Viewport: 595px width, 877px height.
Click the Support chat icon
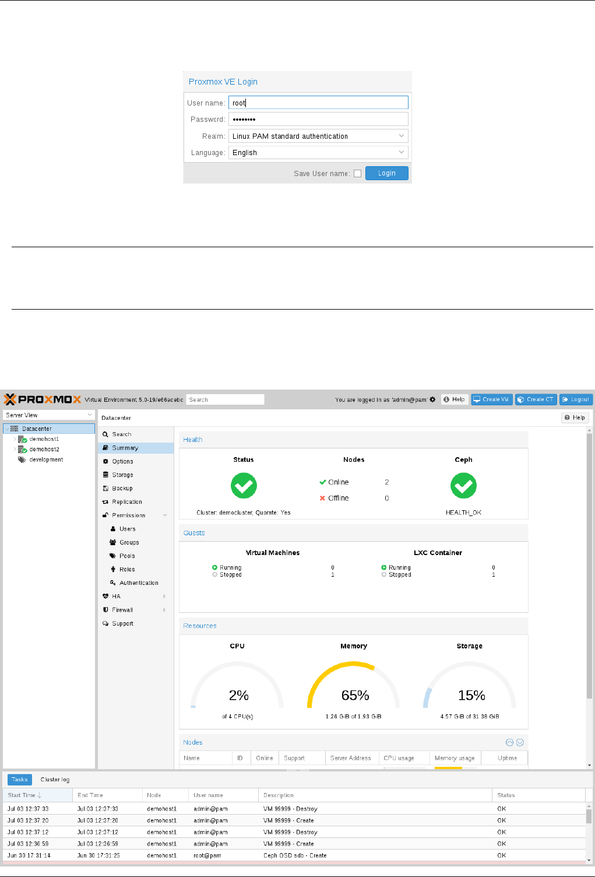click(105, 623)
